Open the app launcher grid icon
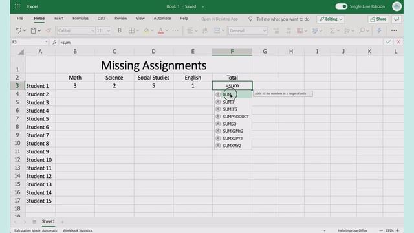The height and width of the screenshot is (233, 414). [x=17, y=6]
